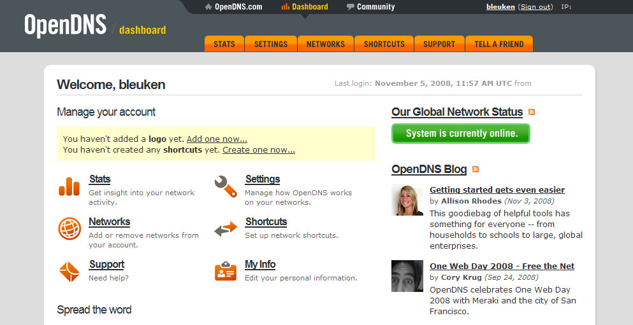Image resolution: width=633 pixels, height=325 pixels.
Task: Click the ID card My Info icon
Action: (226, 271)
